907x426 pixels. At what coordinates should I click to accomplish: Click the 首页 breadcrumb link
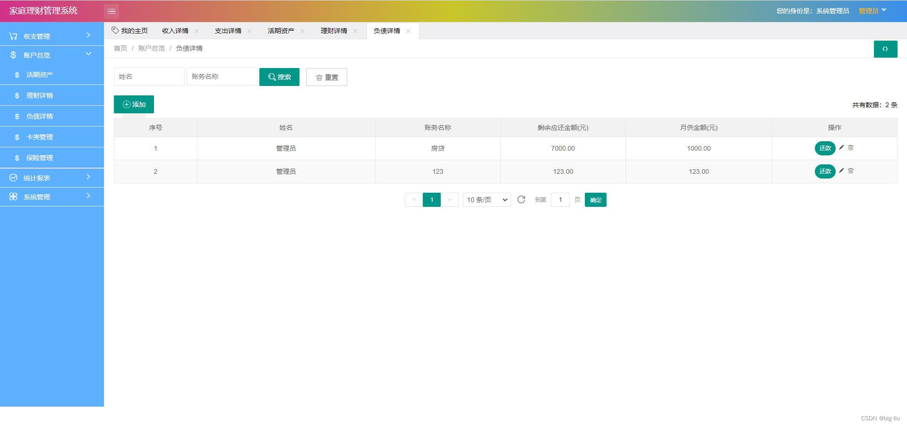[120, 48]
